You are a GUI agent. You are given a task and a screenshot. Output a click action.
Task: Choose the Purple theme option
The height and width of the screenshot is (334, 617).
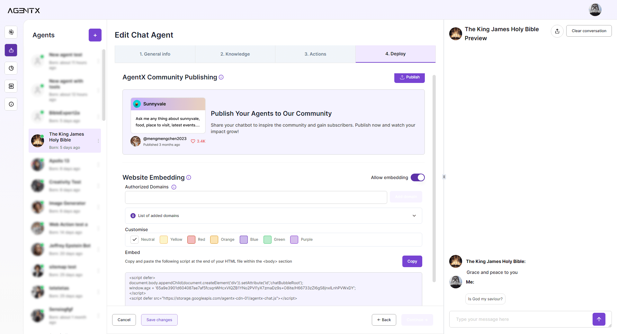(294, 239)
